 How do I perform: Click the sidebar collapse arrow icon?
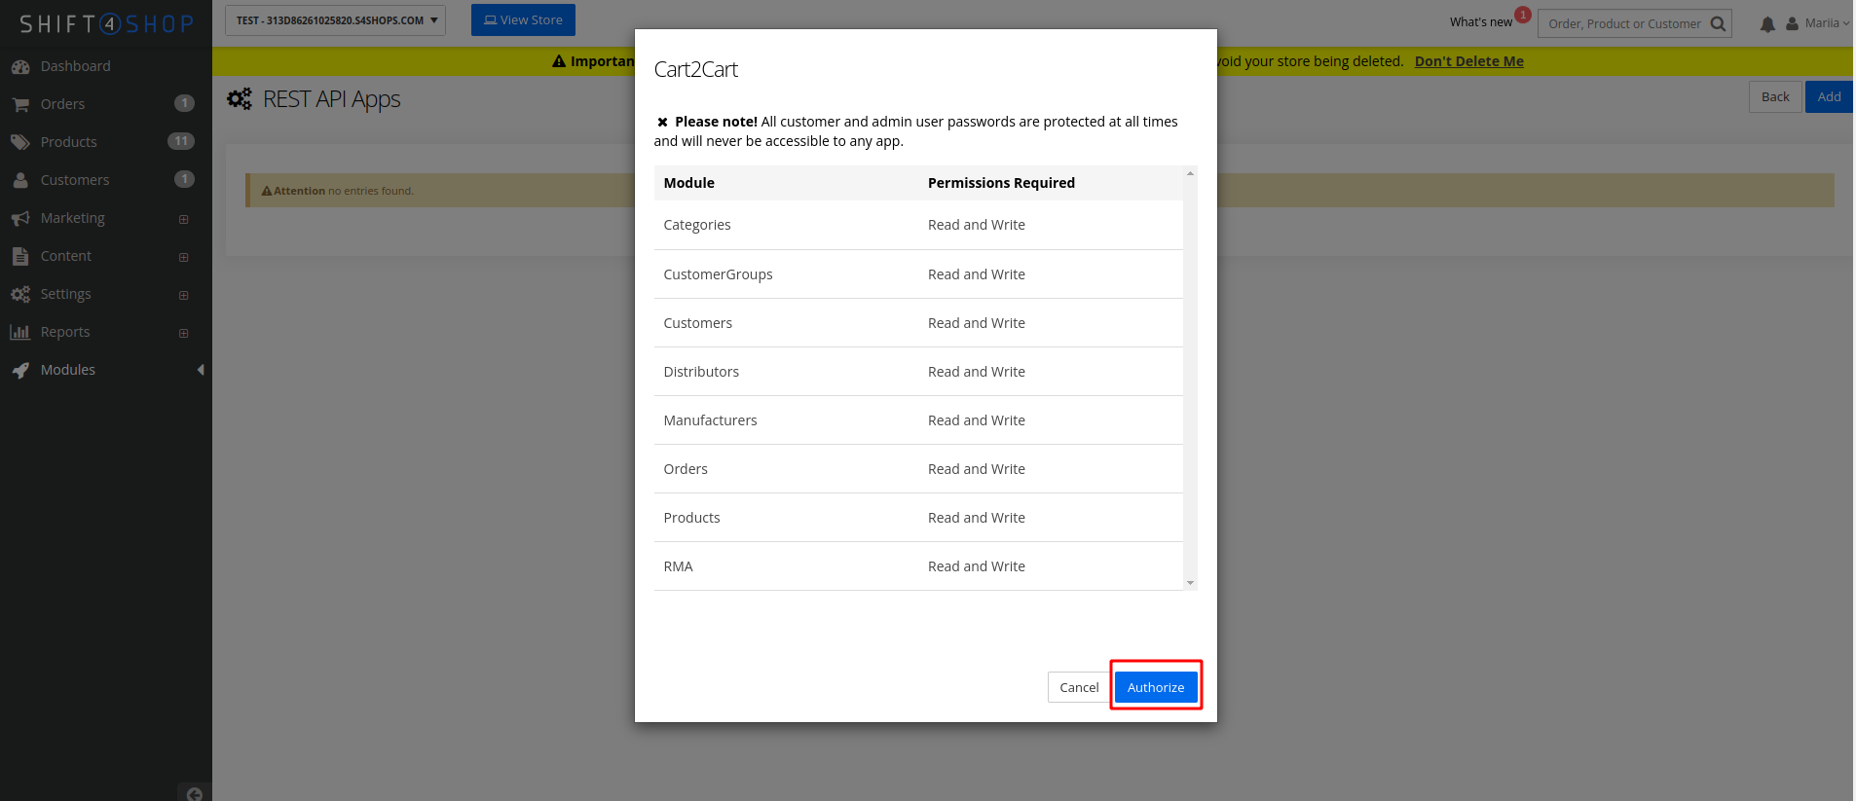pos(195,793)
